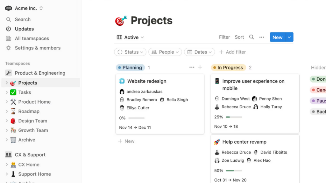Expand the Growth Team page in sidebar
326x183 pixels.
point(7,130)
